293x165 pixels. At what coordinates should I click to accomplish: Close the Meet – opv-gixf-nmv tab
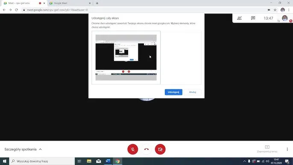(x=44, y=3)
